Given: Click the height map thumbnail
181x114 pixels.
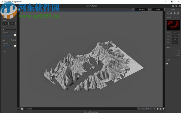Looking at the screenshot, I should (173, 25).
